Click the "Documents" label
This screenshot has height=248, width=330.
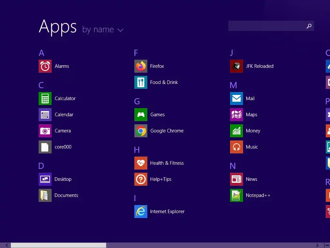pos(66,195)
